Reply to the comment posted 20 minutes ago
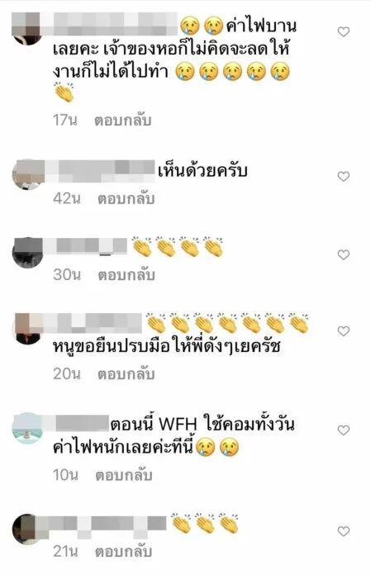This screenshot has width=371, height=575. [x=126, y=374]
